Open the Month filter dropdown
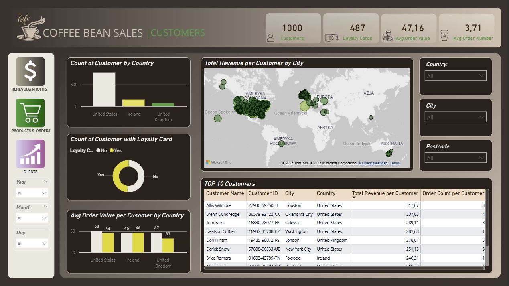 [x=32, y=219]
